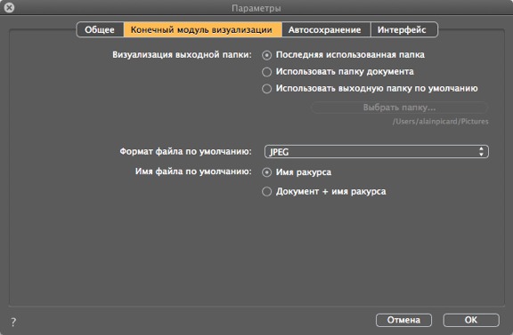Open the Автосохранение tab

tap(326, 29)
